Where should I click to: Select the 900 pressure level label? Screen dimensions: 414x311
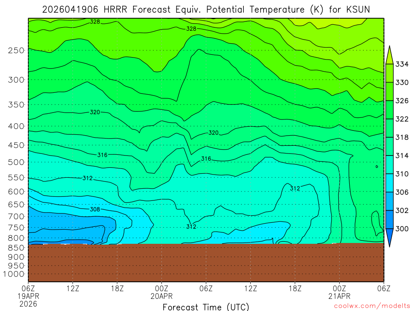16,257
